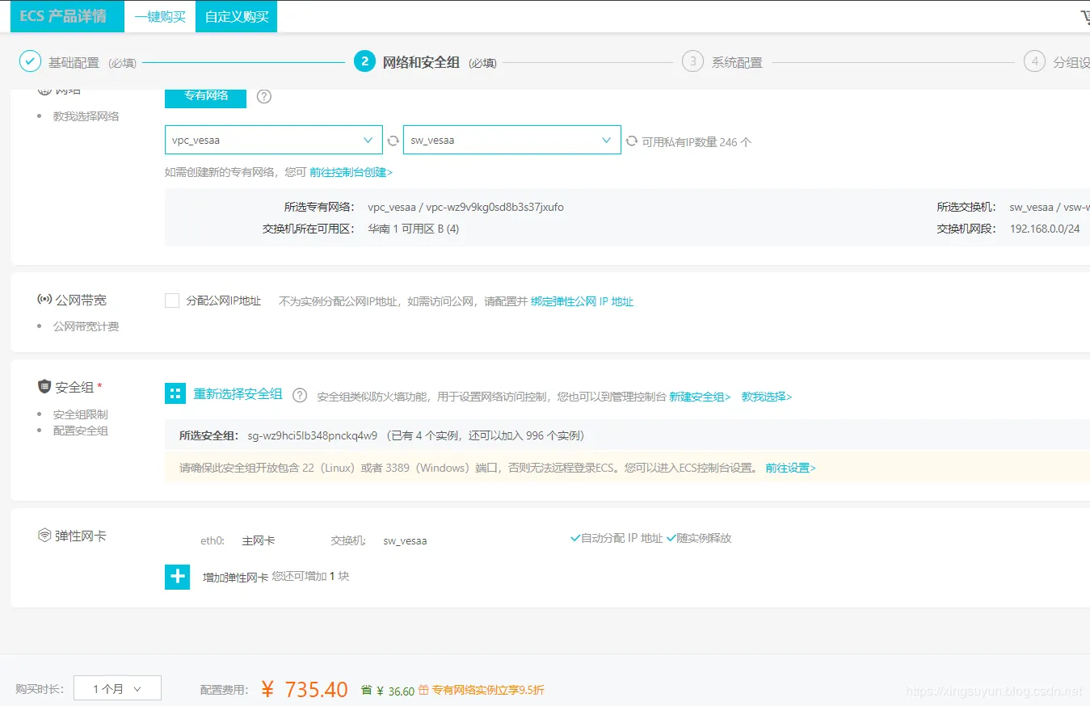Image resolution: width=1090 pixels, height=706 pixels.
Task: Select the 专有网络 network type button
Action: [x=206, y=96]
